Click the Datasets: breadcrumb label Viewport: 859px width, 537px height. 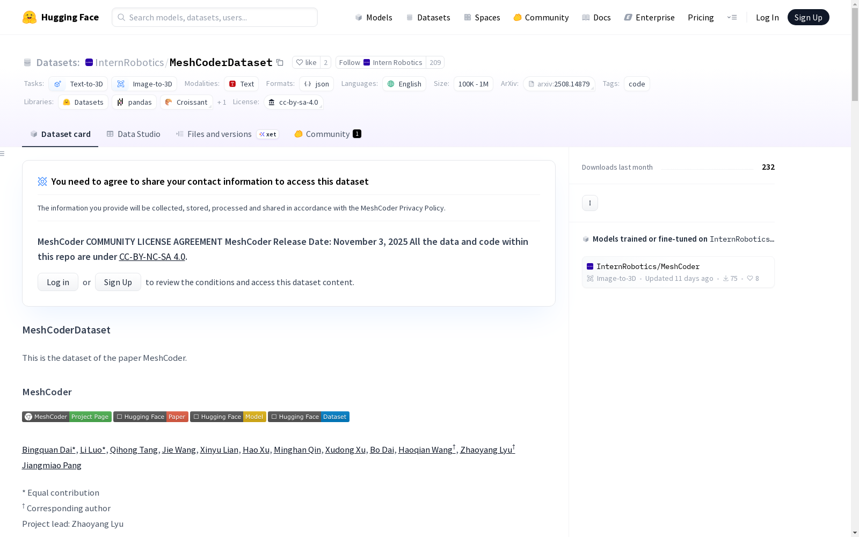(x=58, y=62)
